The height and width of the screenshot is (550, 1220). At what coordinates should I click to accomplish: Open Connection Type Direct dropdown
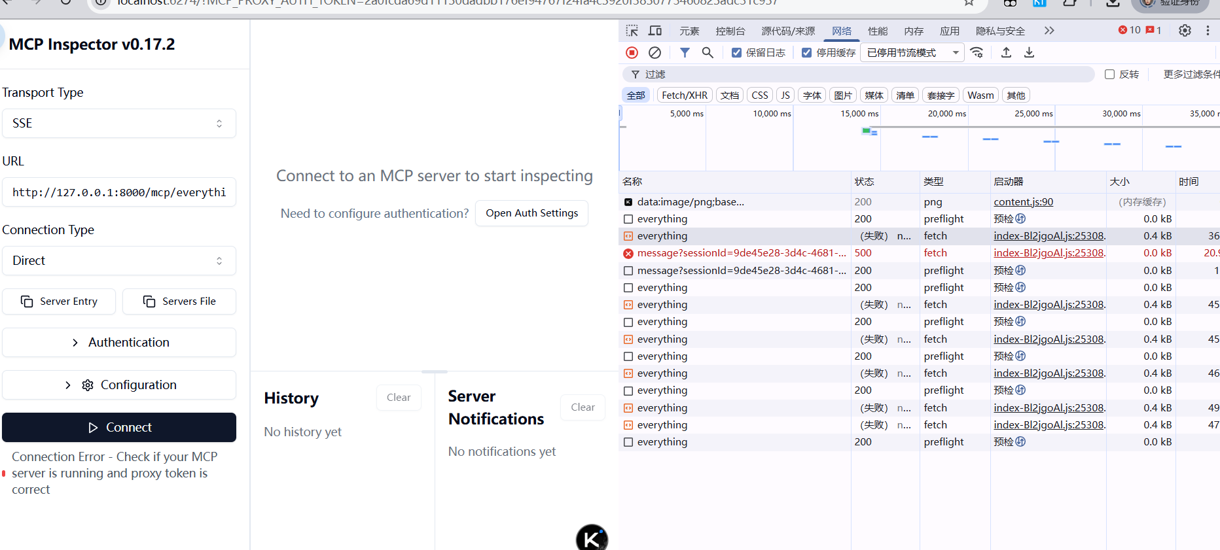119,260
